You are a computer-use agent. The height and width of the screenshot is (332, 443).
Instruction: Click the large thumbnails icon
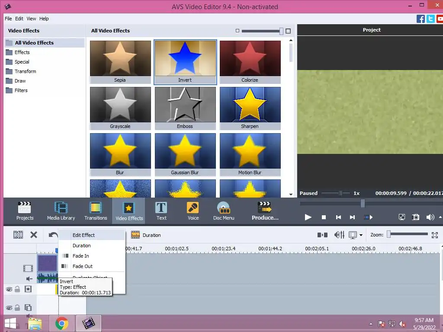pyautogui.click(x=288, y=31)
